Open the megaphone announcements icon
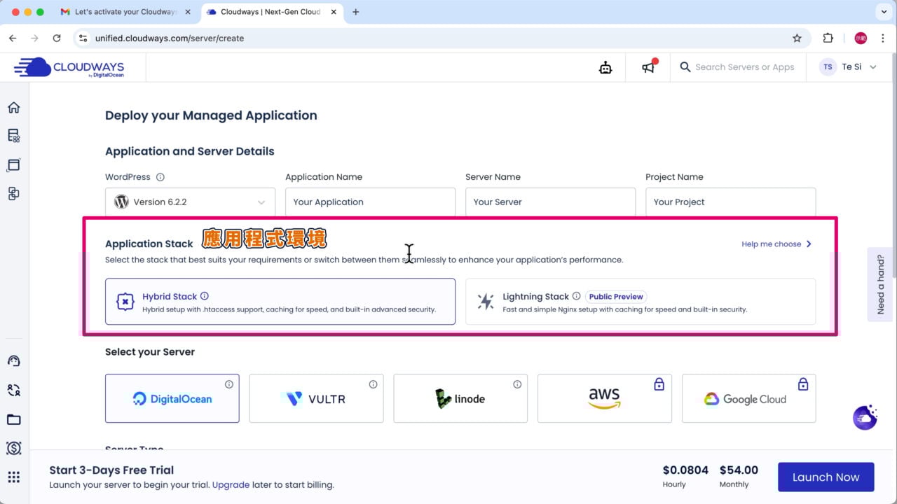Screen dimensions: 897x504 tap(648, 67)
